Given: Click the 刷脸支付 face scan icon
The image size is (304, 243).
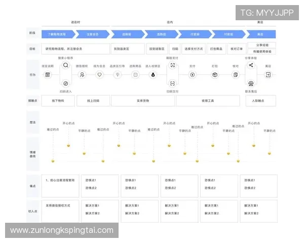Looking at the screenshot, I should pyautogui.click(x=173, y=65).
